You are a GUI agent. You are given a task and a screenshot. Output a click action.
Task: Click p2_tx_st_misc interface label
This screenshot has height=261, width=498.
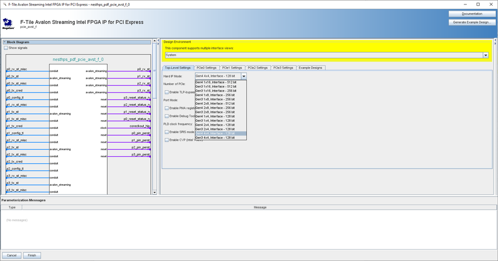pyautogui.click(x=16, y=154)
